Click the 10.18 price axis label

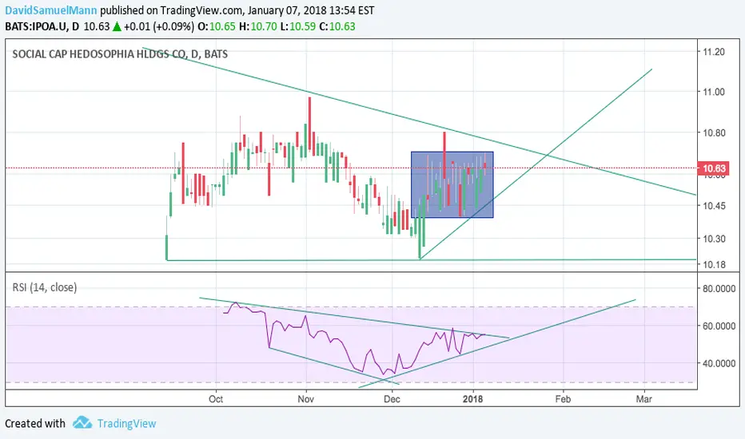click(x=714, y=265)
